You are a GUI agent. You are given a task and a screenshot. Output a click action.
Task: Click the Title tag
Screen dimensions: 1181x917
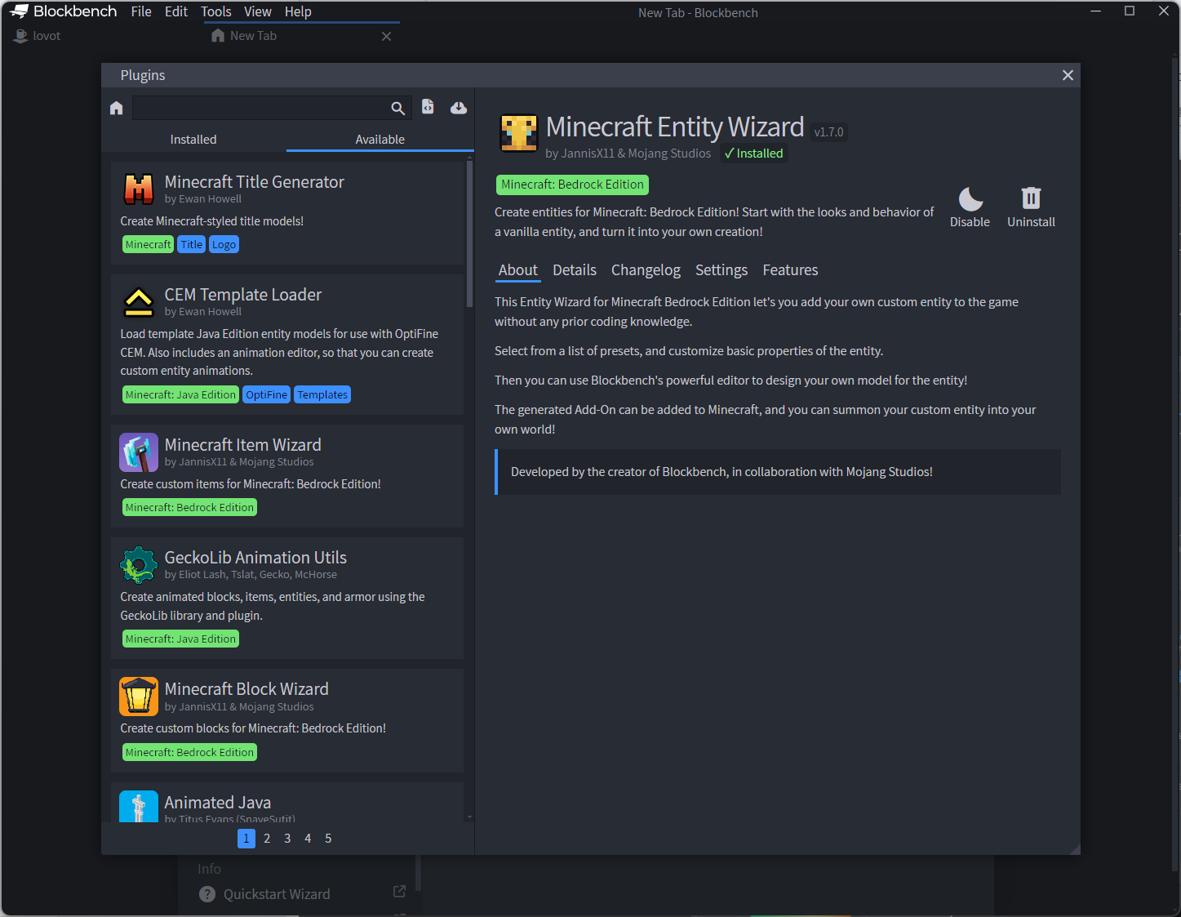pyautogui.click(x=192, y=245)
